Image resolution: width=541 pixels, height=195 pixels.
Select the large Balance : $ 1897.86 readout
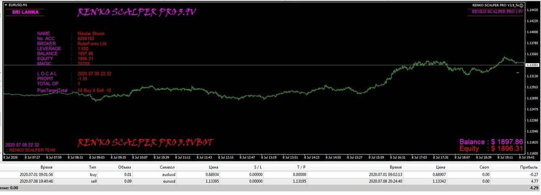[491, 142]
